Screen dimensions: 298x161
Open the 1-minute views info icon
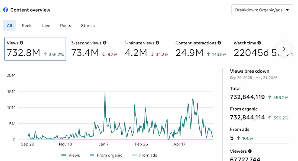[x=158, y=43]
